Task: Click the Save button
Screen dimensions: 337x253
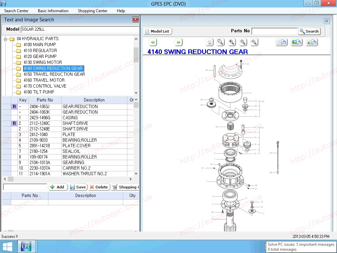Action: tap(78, 187)
